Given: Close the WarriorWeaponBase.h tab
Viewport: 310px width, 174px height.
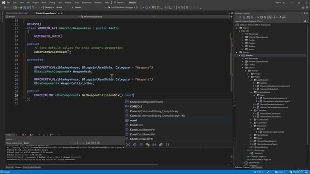Looking at the screenshot, I should pyautogui.click(x=62, y=13).
